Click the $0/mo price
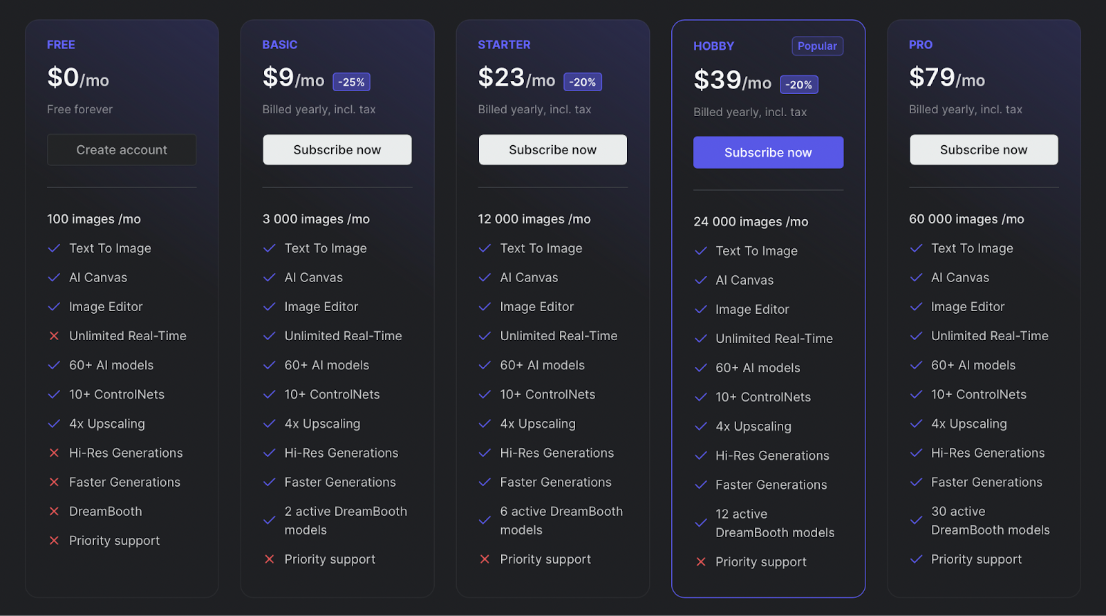The width and height of the screenshot is (1106, 616). click(x=78, y=77)
